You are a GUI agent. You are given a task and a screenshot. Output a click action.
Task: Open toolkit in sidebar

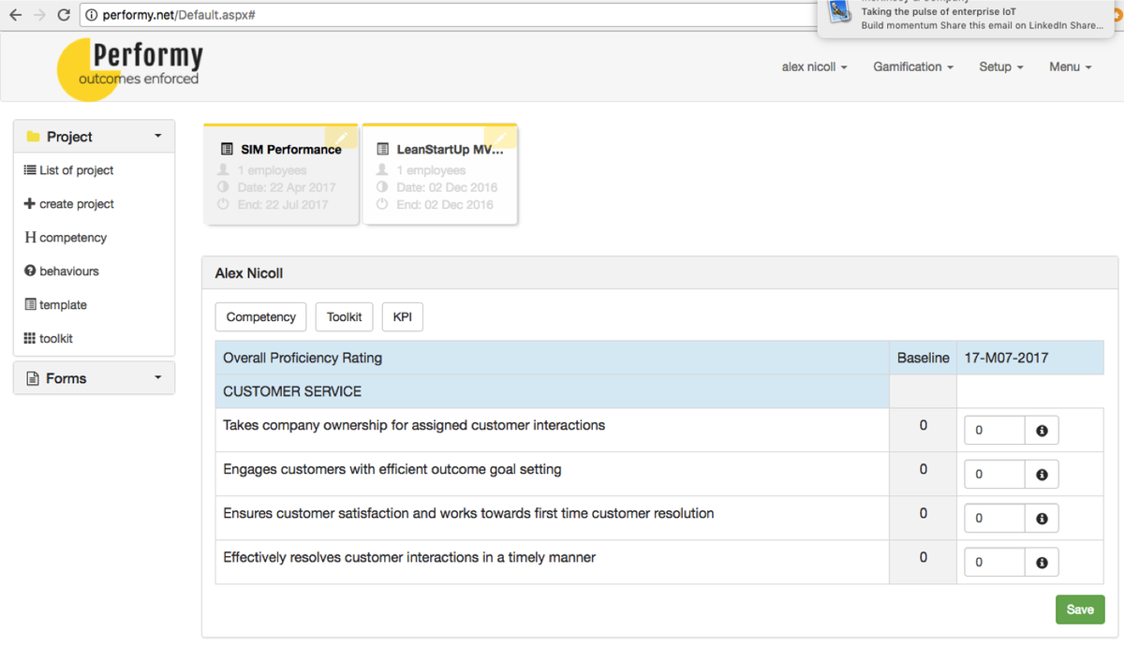(48, 339)
